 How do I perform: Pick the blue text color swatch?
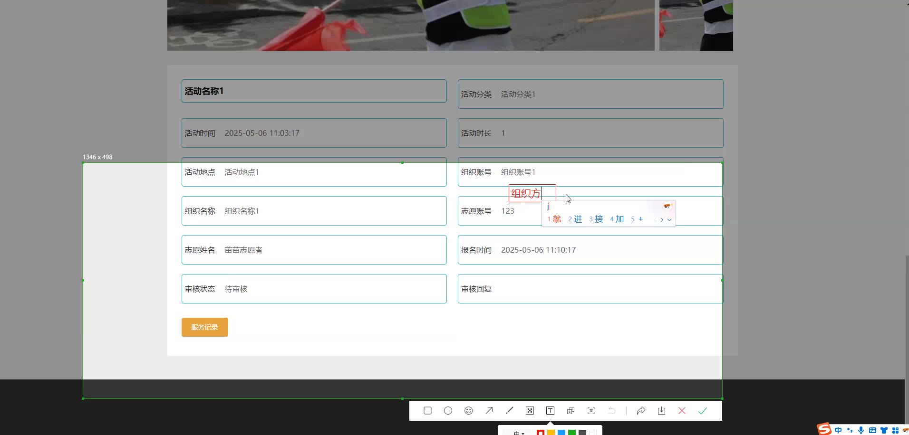561,433
